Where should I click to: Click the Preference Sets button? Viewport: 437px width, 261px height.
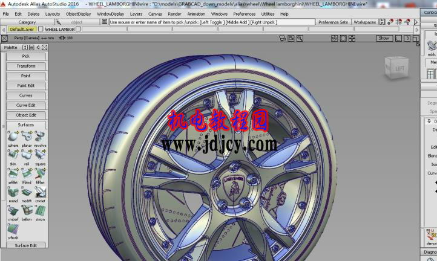(x=333, y=22)
